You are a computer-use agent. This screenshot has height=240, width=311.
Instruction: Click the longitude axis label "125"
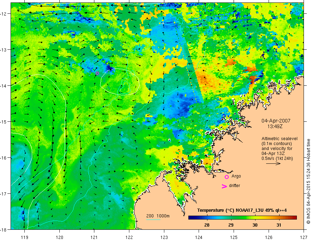(x=234, y=237)
